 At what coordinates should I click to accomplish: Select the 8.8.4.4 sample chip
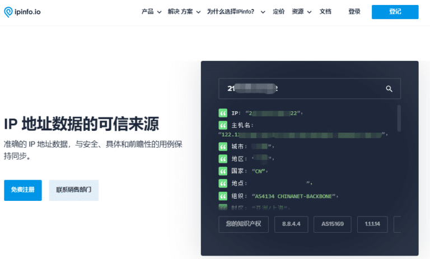(x=291, y=224)
